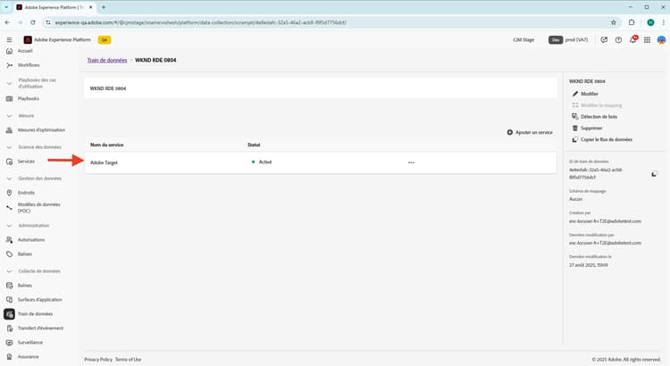Open Surveillance in the sidebar

click(x=29, y=343)
